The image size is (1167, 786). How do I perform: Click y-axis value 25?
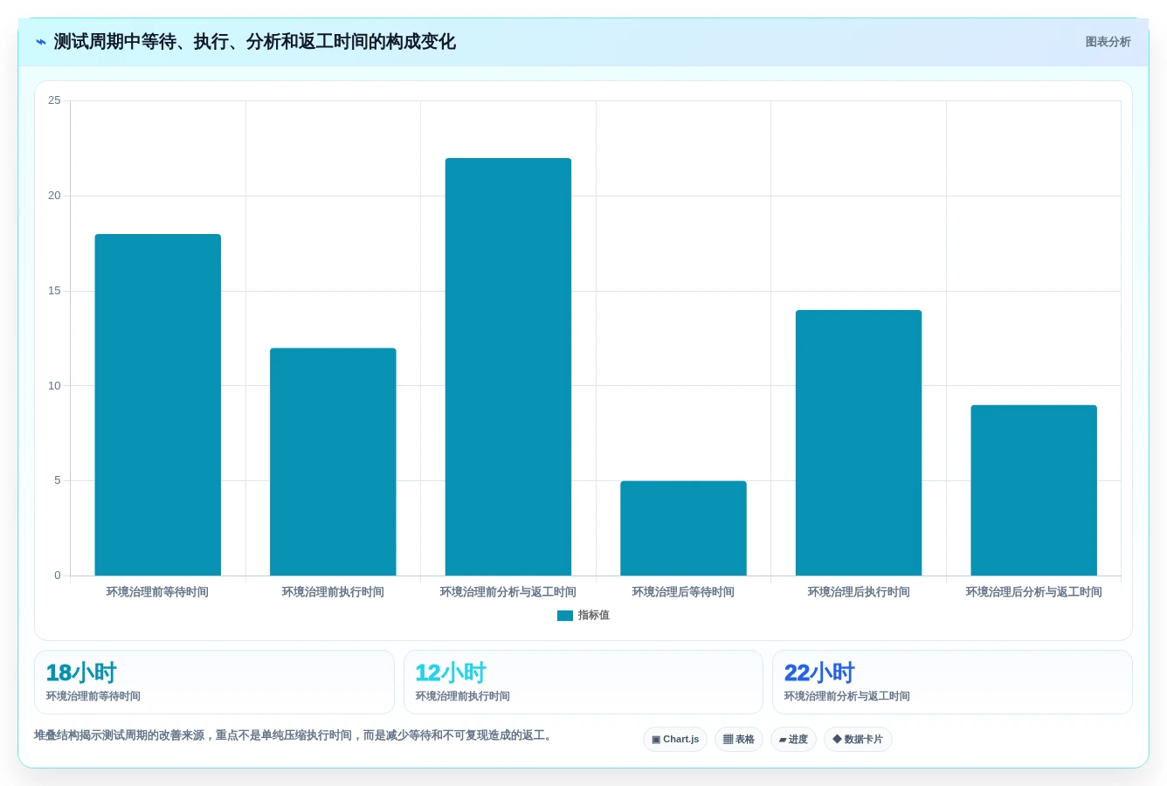click(54, 100)
